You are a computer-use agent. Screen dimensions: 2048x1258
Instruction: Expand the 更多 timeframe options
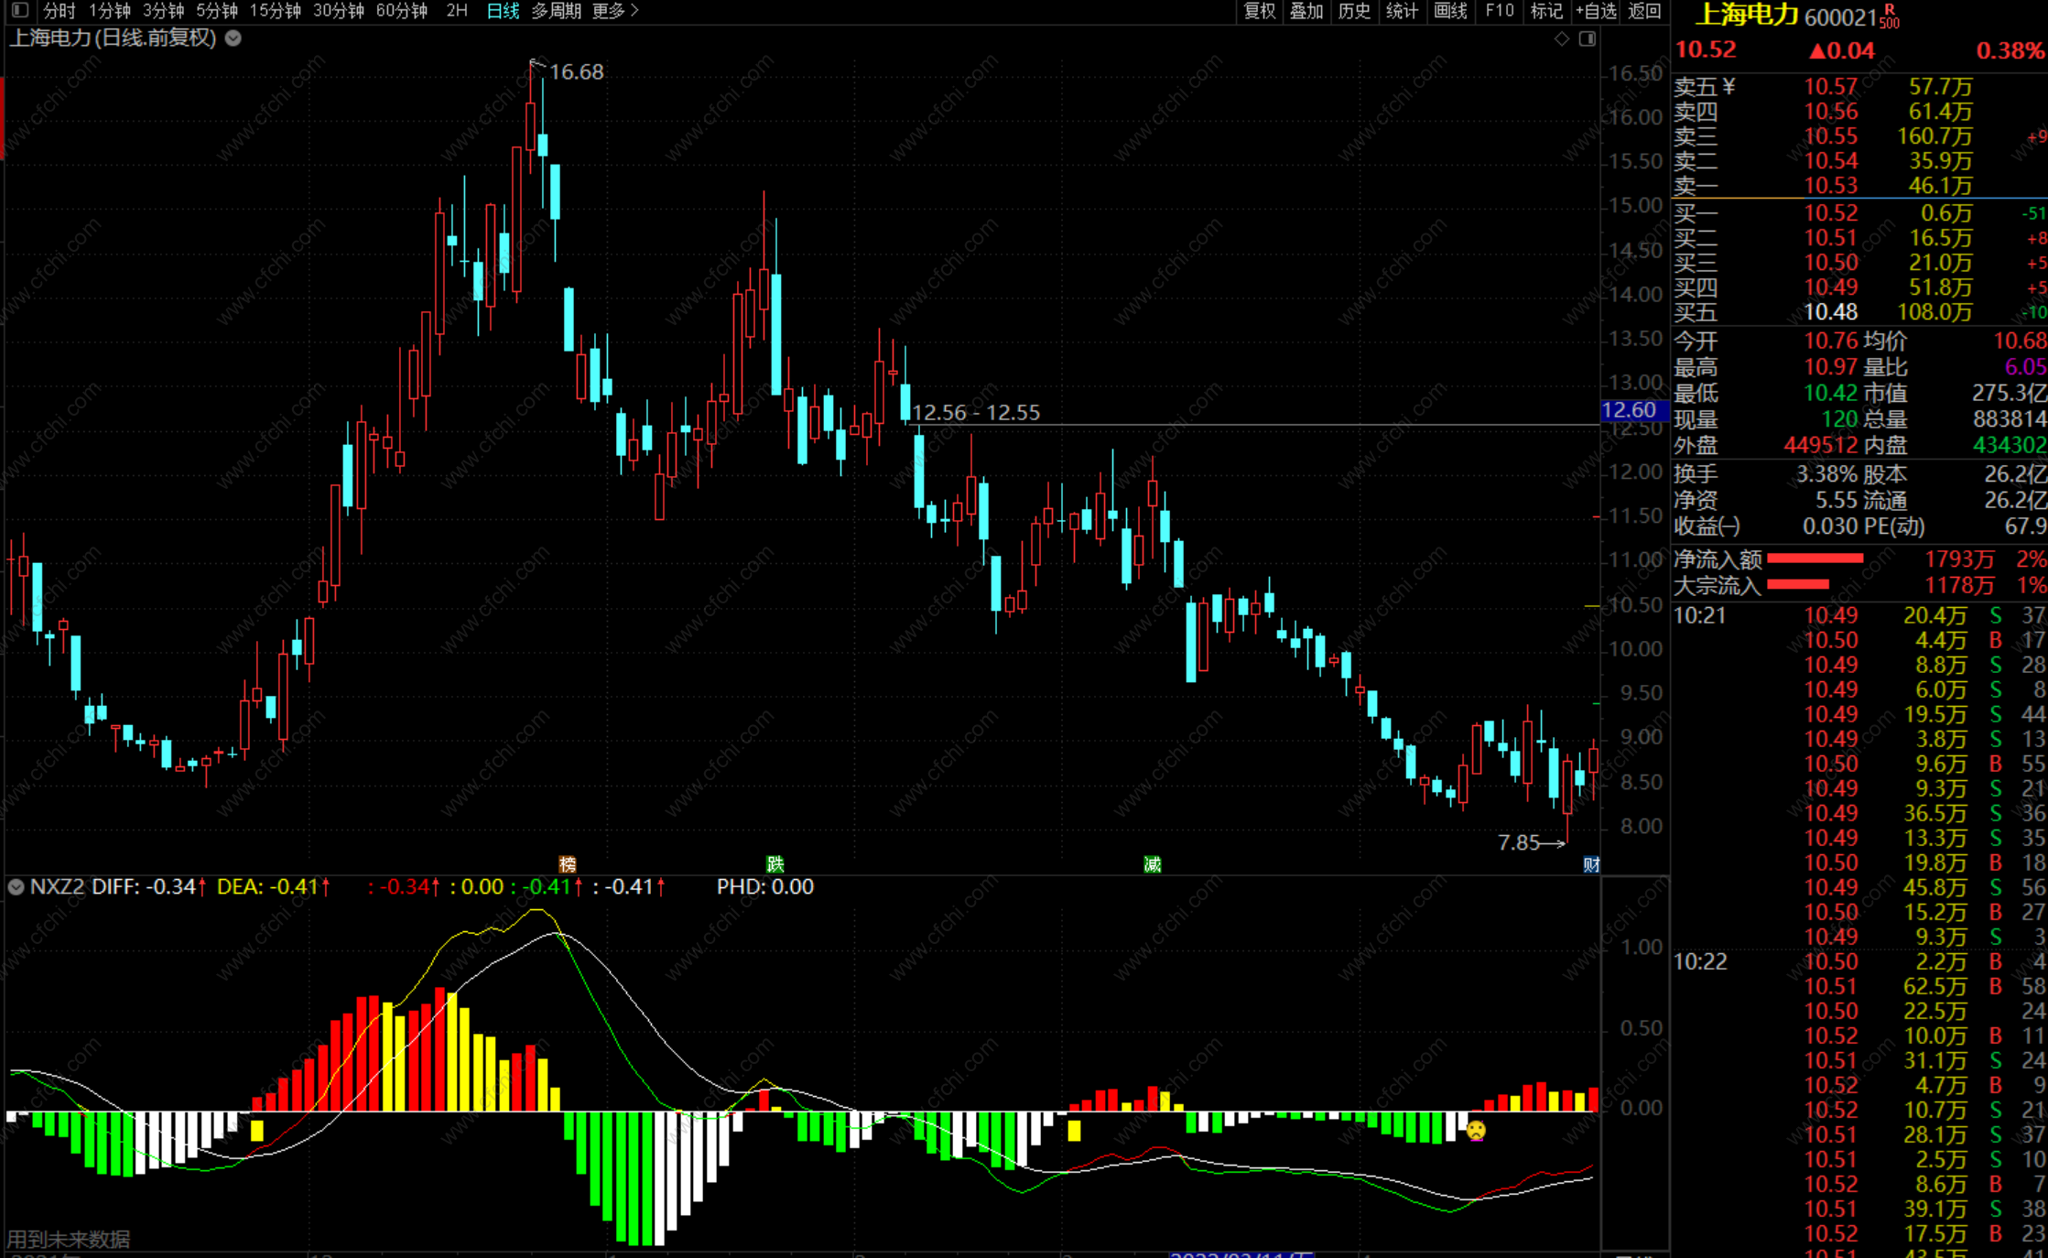[x=615, y=11]
